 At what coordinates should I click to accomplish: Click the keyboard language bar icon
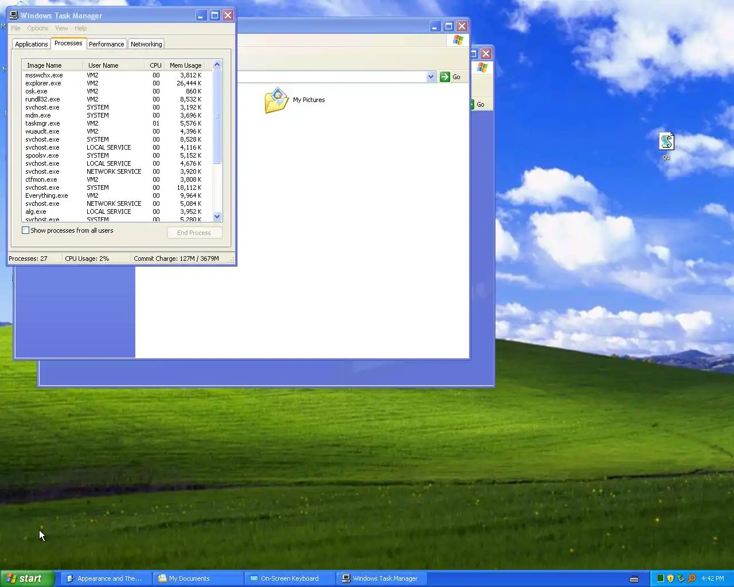point(634,579)
